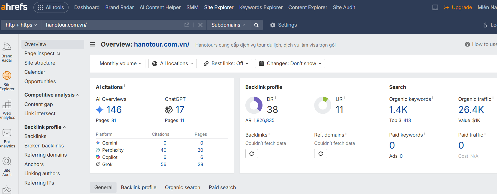Image resolution: width=497 pixels, height=194 pixels.
Task: Open ChatGPT citations count 17
Action: click(180, 109)
